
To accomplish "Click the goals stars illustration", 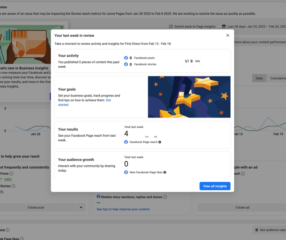I will tap(189, 97).
